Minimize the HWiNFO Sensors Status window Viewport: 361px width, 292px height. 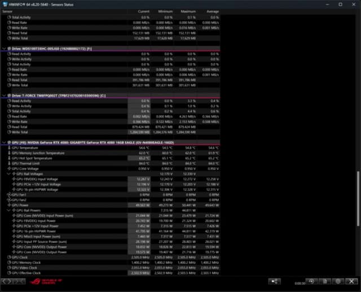pyautogui.click(x=327, y=5)
